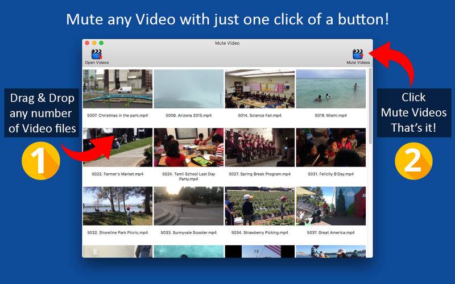This screenshot has width=455, height=284.
Task: Select the Strawberry Picking video thumbnail
Action: point(260,206)
